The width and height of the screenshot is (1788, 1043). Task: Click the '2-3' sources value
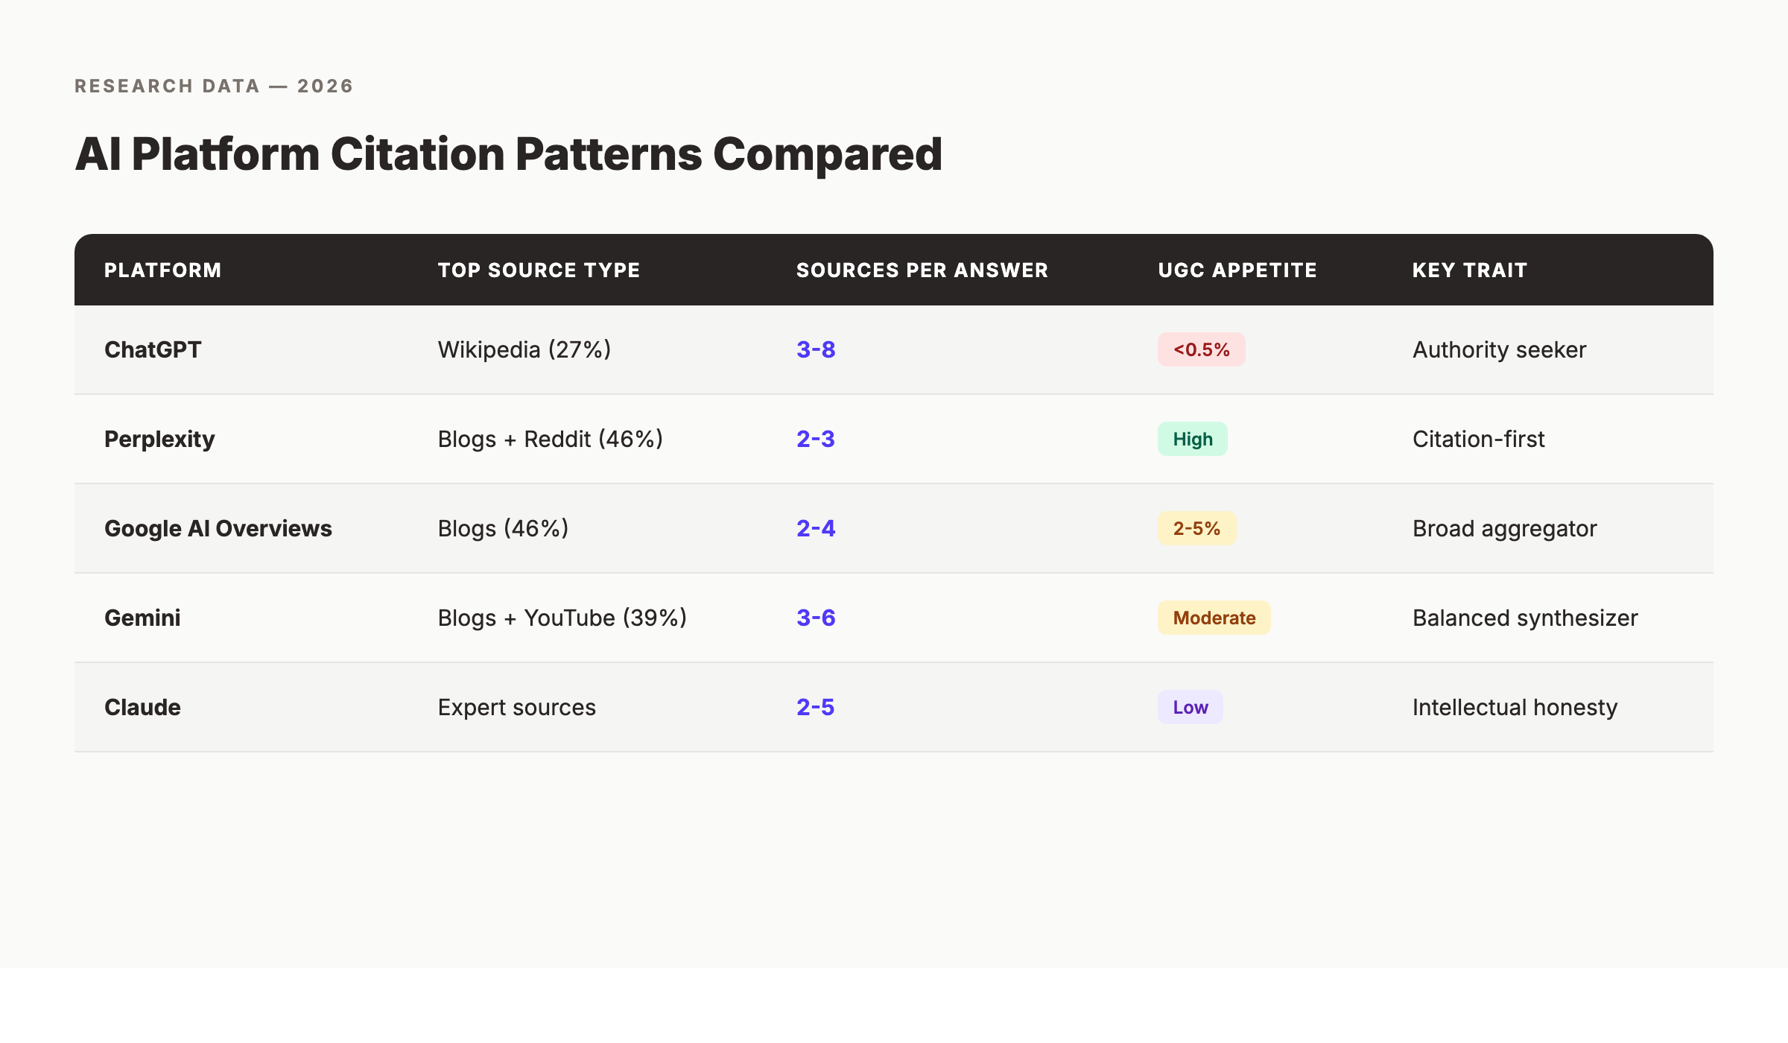(816, 439)
